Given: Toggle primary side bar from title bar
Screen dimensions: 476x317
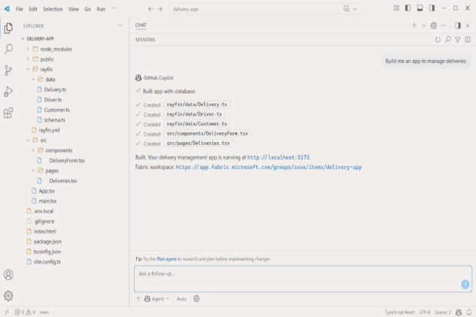Looking at the screenshot, I should (408, 8).
